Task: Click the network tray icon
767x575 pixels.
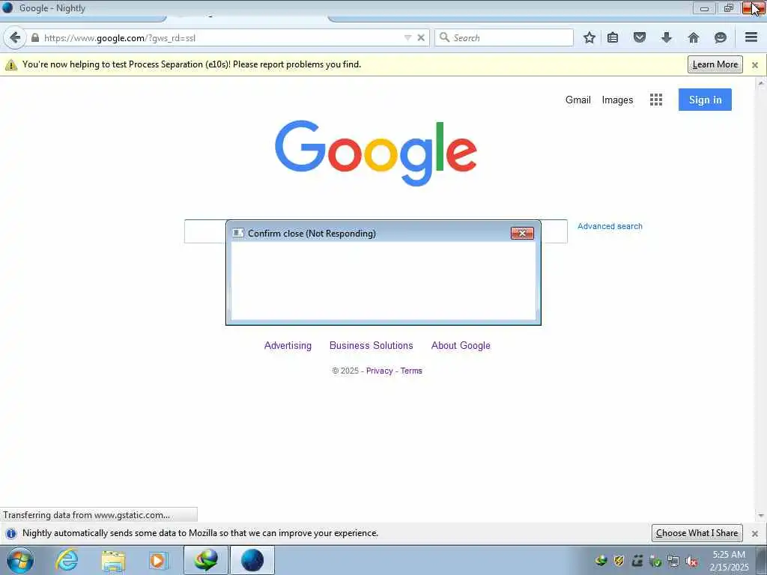Action: (x=673, y=562)
